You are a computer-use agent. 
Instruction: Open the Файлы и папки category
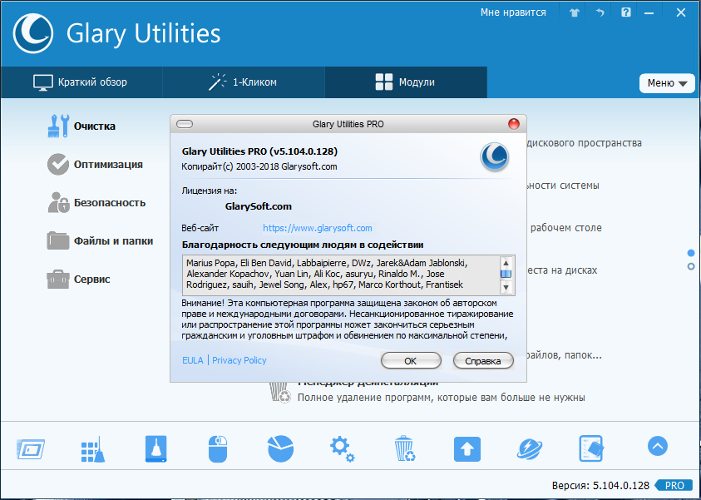click(x=100, y=241)
